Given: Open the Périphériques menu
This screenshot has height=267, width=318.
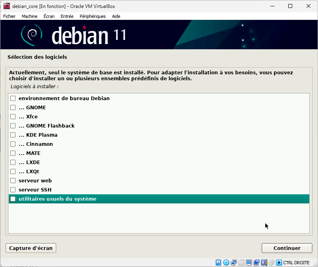Looking at the screenshot, I should point(93,16).
